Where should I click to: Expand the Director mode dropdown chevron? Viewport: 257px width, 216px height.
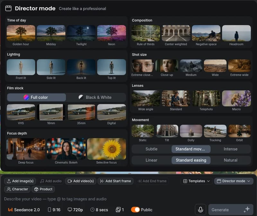(x=249, y=181)
